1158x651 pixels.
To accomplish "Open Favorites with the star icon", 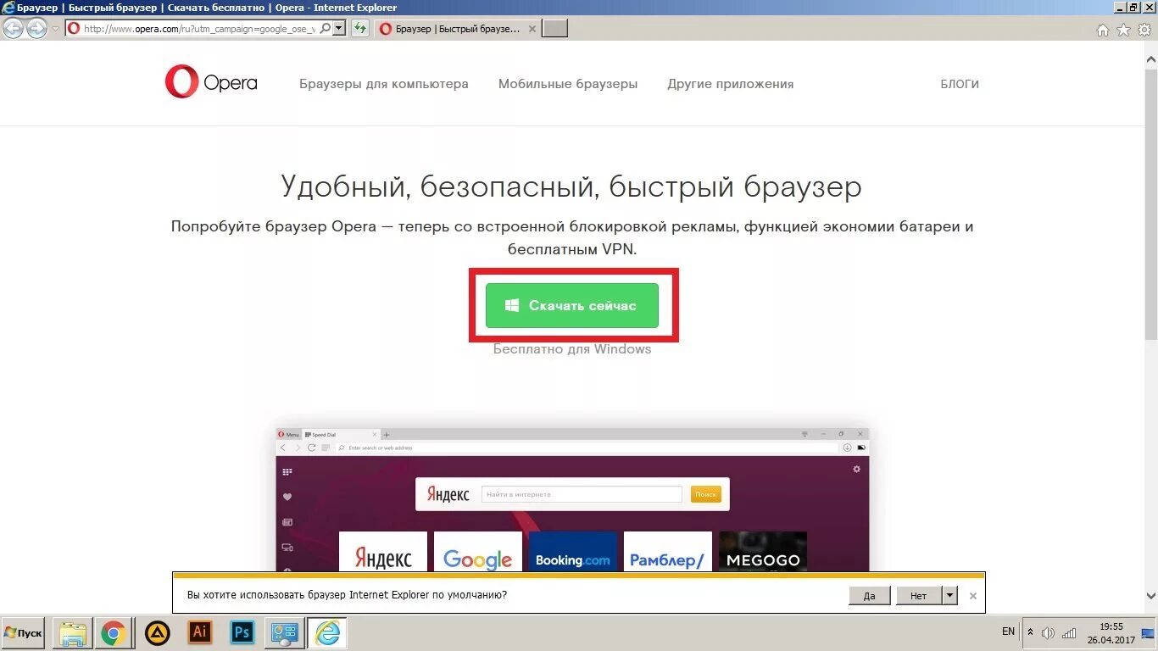I will tap(1123, 30).
